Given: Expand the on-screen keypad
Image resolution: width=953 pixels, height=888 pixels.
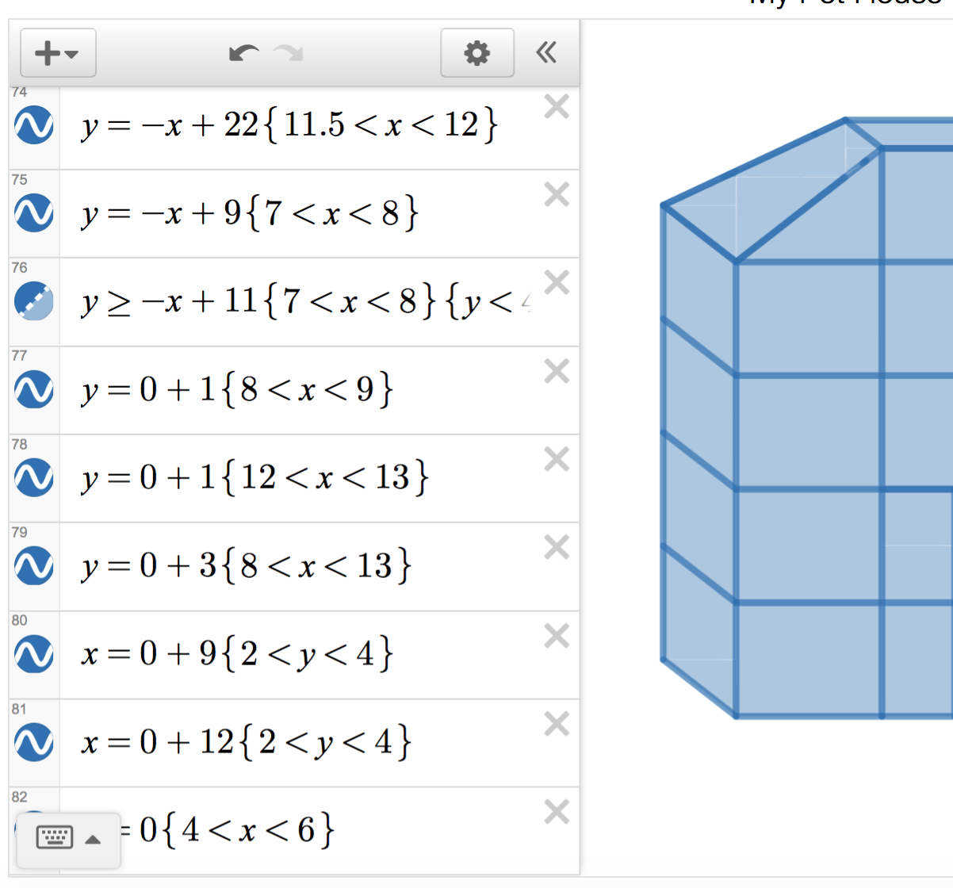Looking at the screenshot, I should point(69,838).
